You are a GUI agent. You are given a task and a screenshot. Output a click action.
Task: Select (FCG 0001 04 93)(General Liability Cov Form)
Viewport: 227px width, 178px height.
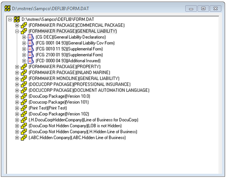(x=75, y=43)
